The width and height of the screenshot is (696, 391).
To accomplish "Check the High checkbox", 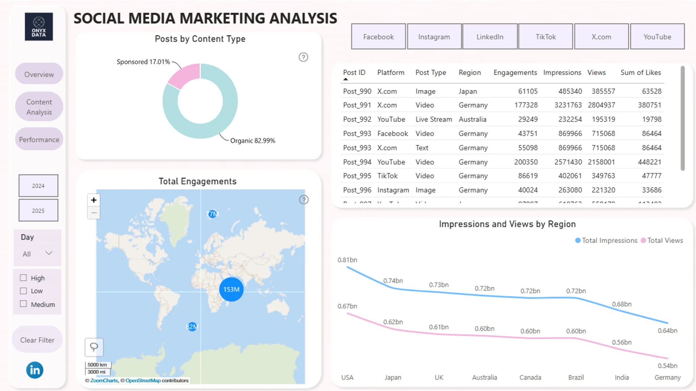I will [x=24, y=278].
